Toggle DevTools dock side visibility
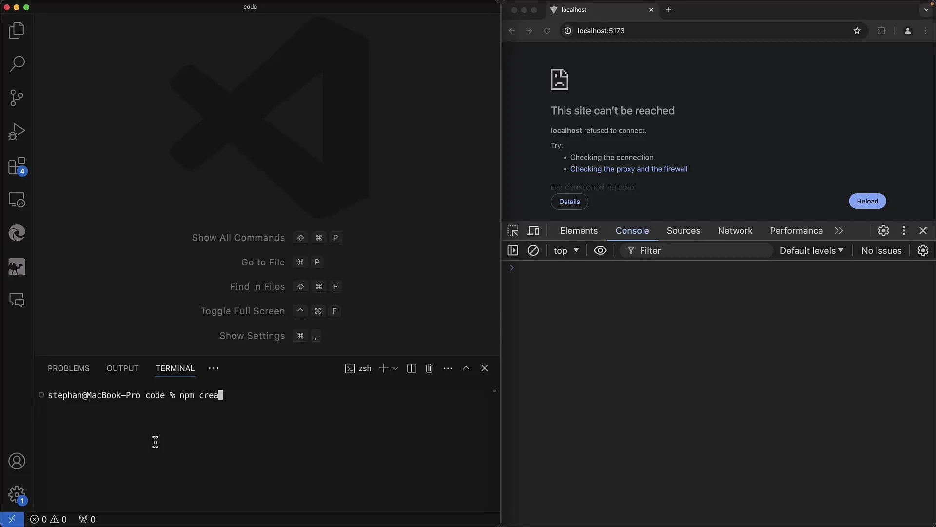This screenshot has height=527, width=936. pos(904,230)
